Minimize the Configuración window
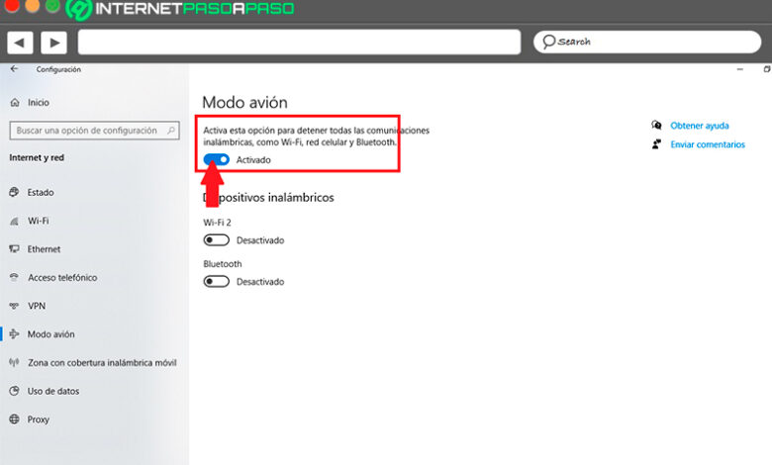Screen dimensions: 772x465 (x=740, y=69)
